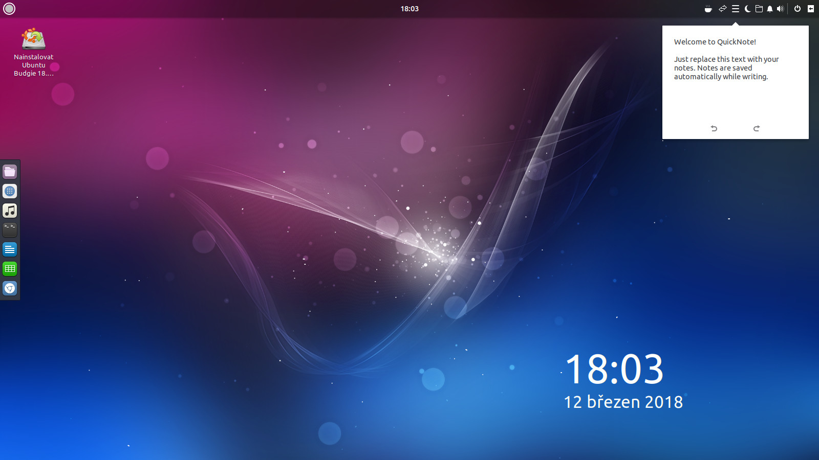
Task: Open the power menu icon
Action: [x=798, y=9]
